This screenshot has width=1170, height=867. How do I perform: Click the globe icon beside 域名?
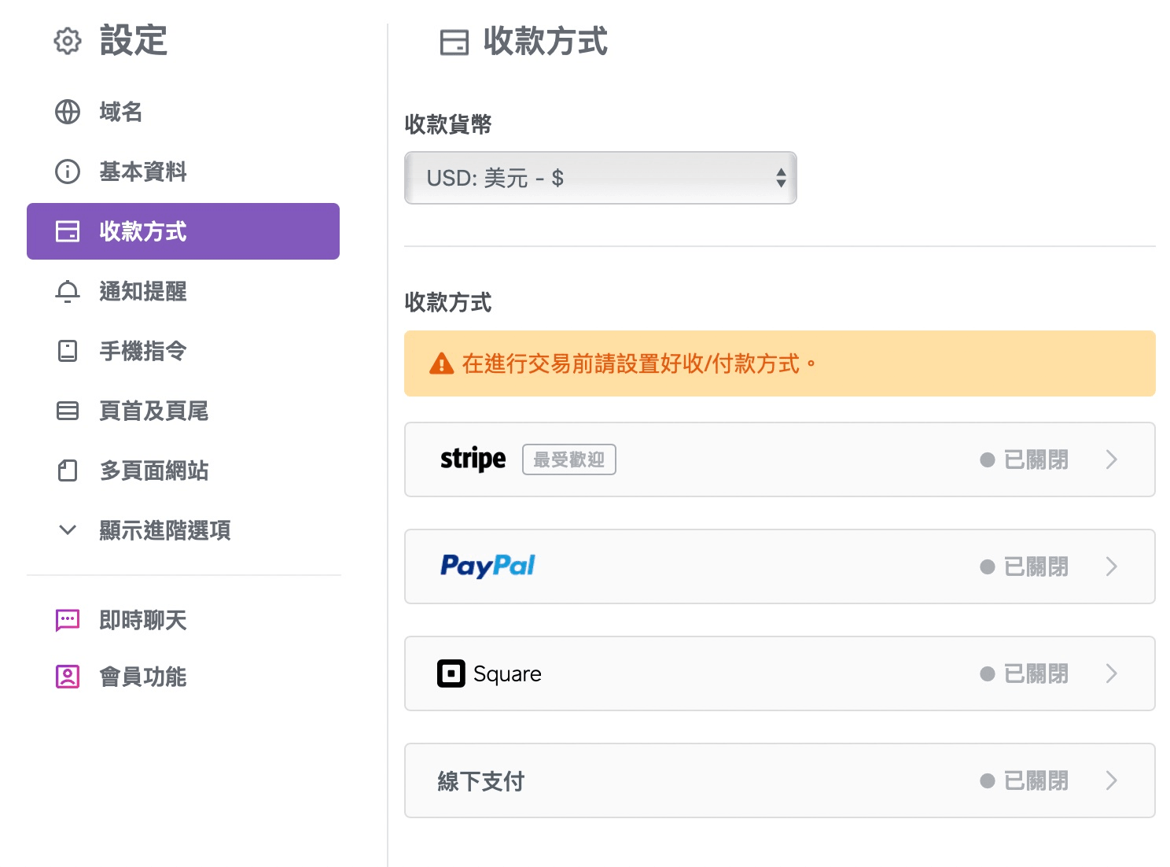click(68, 112)
